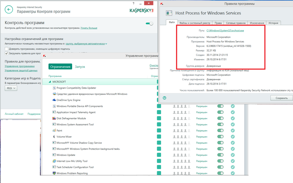Toggle switch in Windows Update row
The height and width of the screenshot is (183, 293).
click(x=220, y=155)
